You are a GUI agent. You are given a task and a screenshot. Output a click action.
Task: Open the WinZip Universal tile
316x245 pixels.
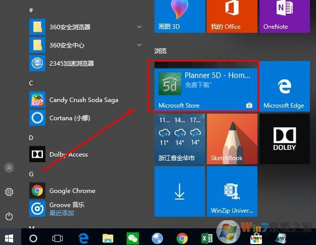[x=232, y=191]
